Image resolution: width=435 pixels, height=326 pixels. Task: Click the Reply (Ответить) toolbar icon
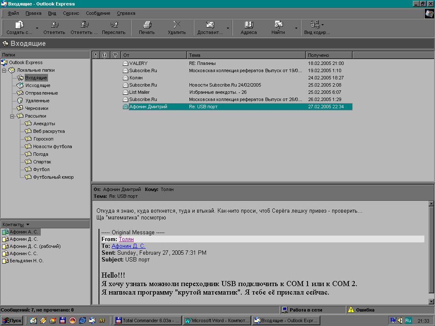click(54, 25)
